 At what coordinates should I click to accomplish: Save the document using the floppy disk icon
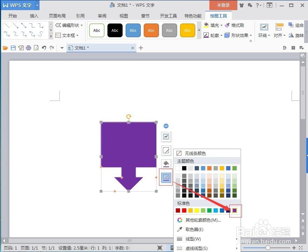tap(13, 48)
